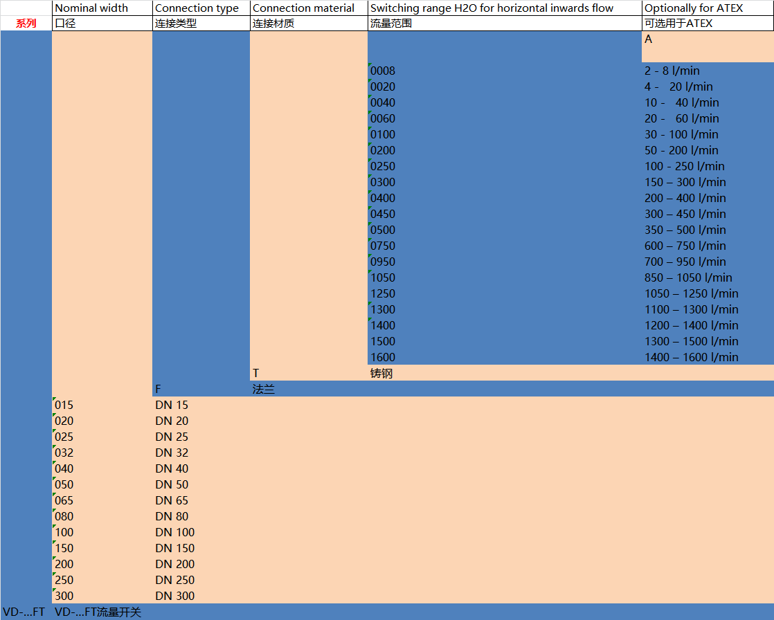Screen dimensions: 774x620
Task: Click the nominal width code "065"
Action: click(x=102, y=500)
